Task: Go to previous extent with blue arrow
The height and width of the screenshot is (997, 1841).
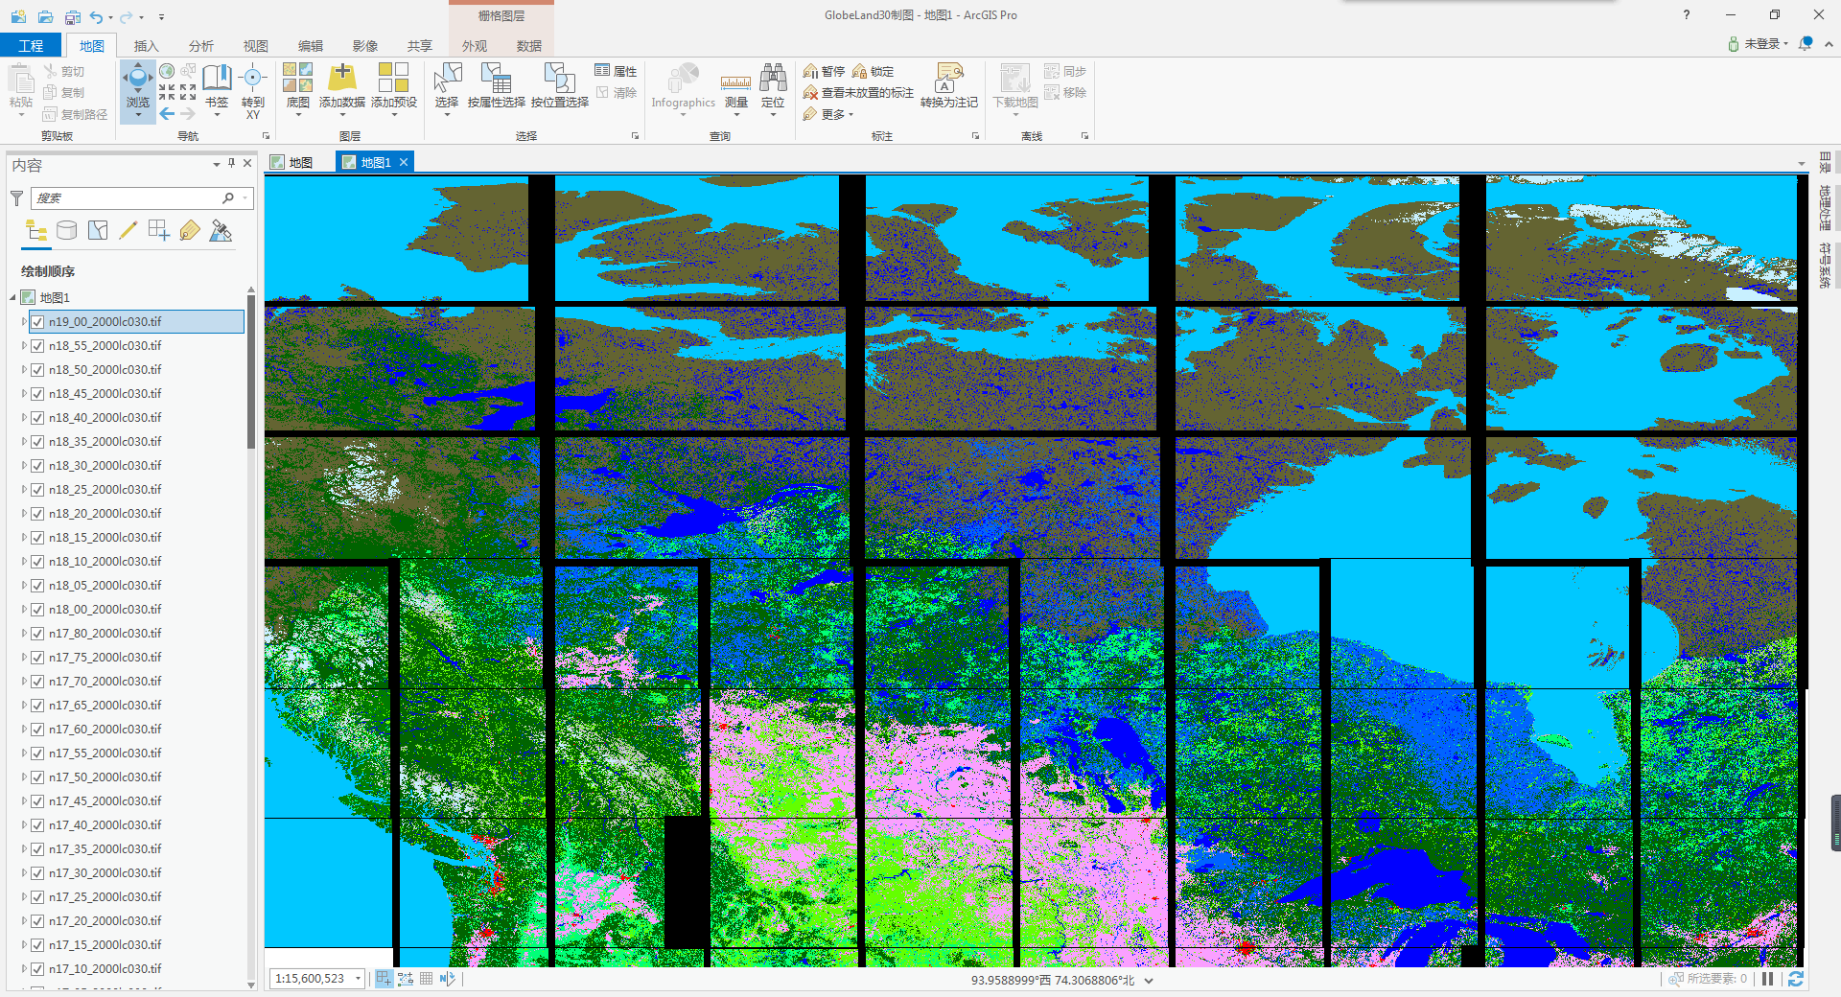Action: click(x=167, y=113)
